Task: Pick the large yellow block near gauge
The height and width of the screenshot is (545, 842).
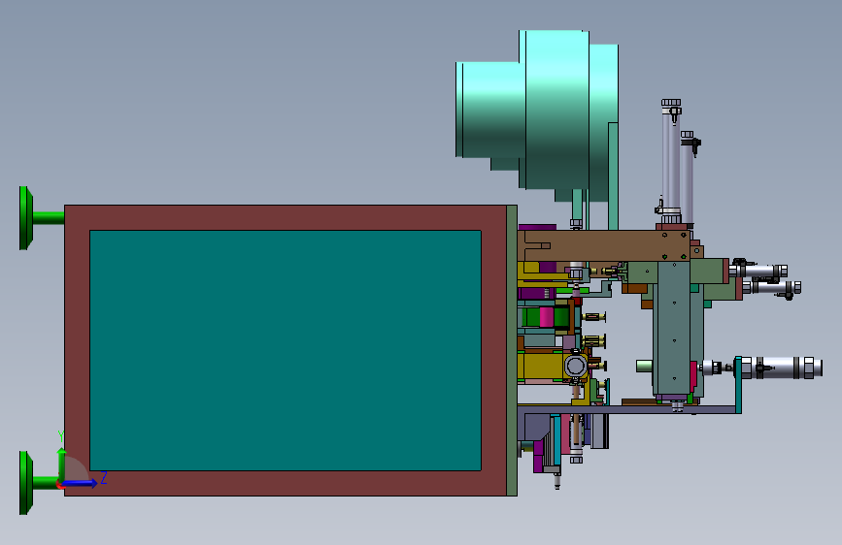Action: click(542, 365)
